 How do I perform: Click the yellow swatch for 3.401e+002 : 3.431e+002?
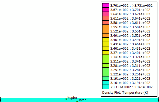coord(105,48)
